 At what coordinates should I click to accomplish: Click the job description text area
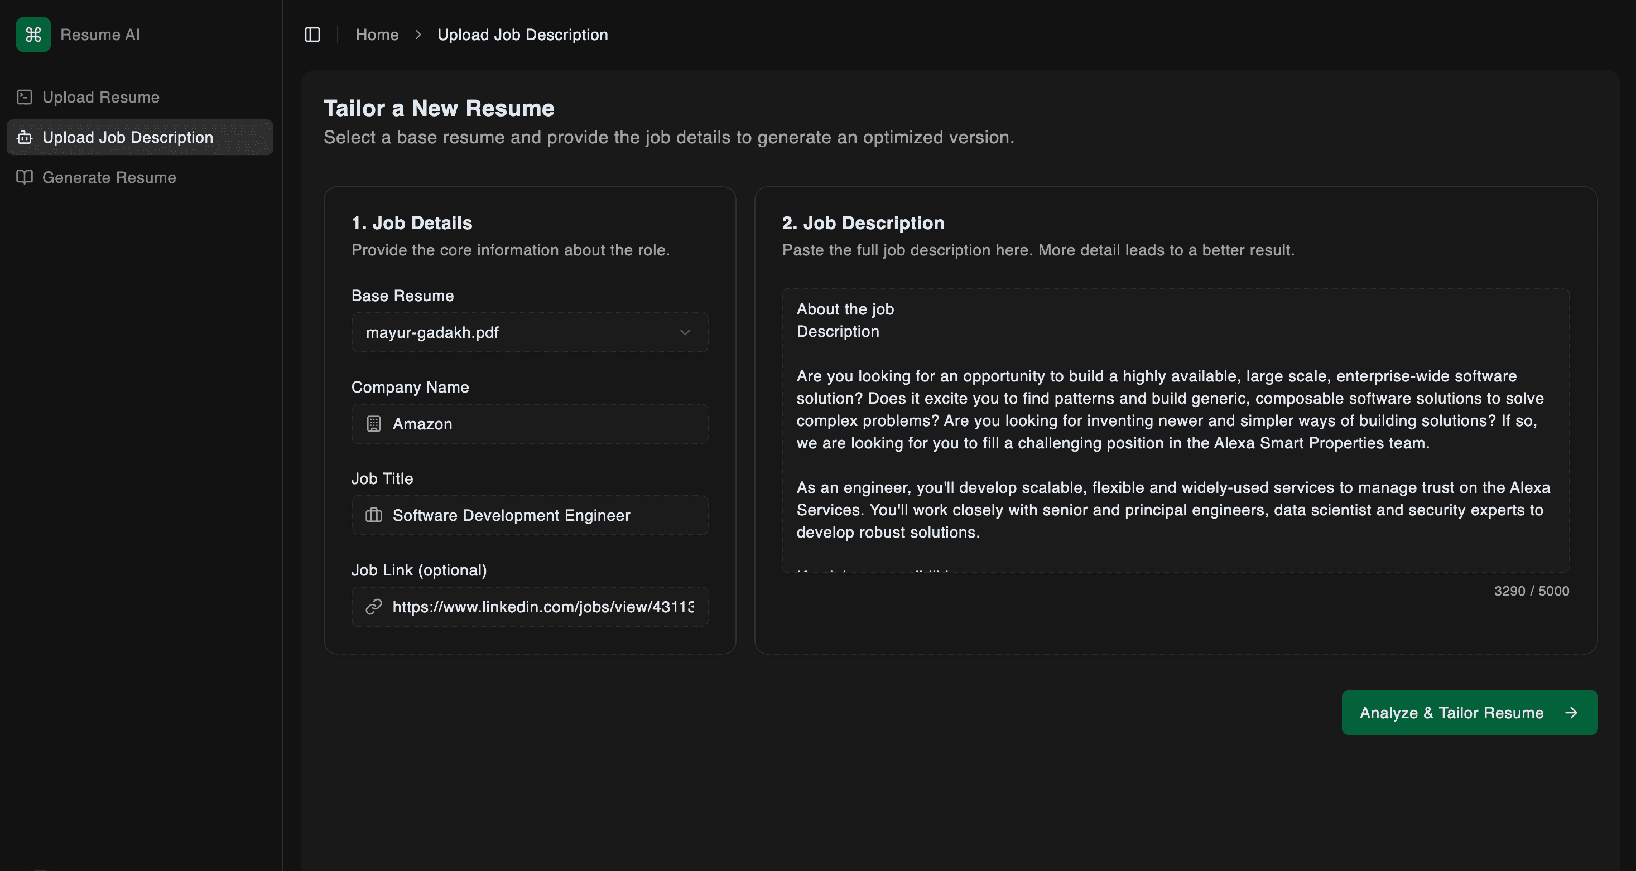(1175, 432)
